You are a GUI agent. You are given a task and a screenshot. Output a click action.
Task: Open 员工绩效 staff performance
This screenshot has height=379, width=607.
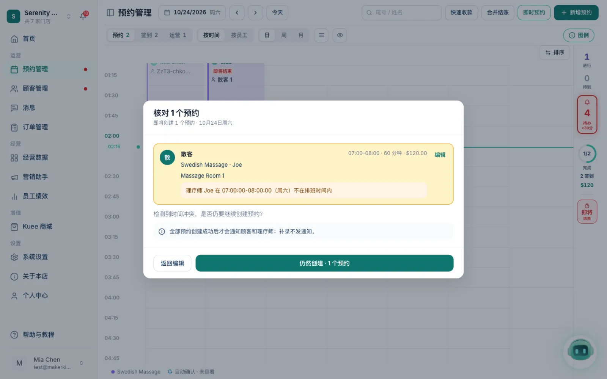(49, 196)
